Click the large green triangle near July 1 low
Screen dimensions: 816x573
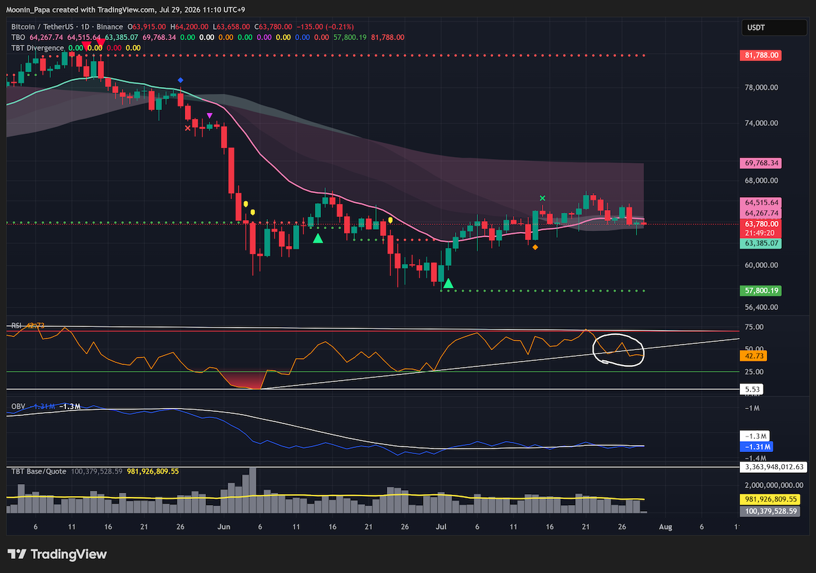pos(447,282)
